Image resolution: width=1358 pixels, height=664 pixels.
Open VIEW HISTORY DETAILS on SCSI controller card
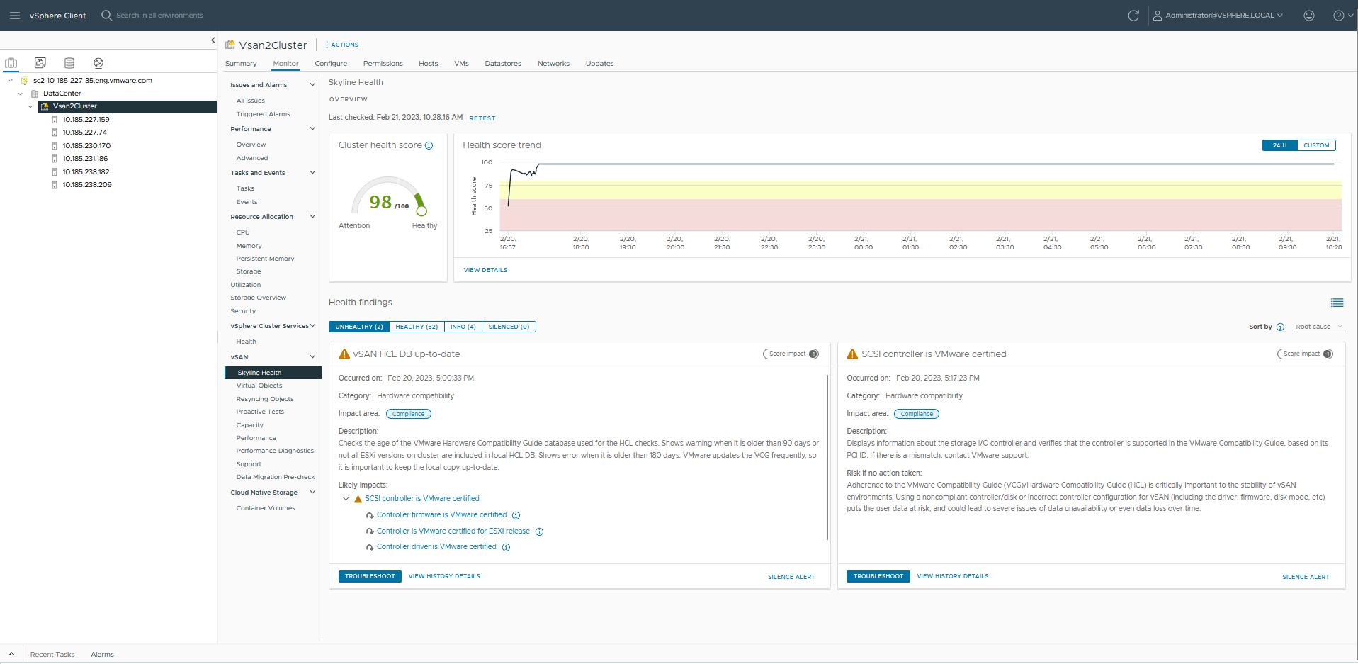953,576
